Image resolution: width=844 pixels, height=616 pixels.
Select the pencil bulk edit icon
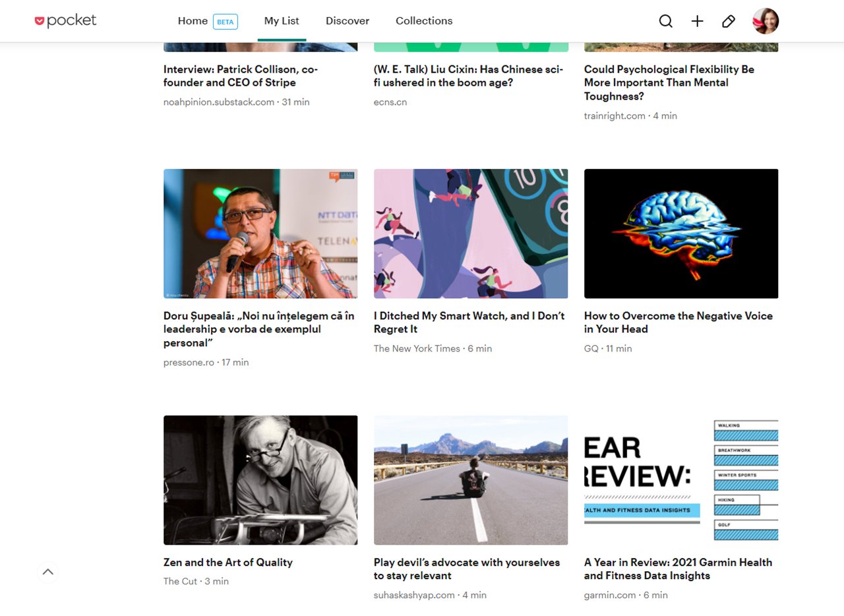pyautogui.click(x=729, y=21)
